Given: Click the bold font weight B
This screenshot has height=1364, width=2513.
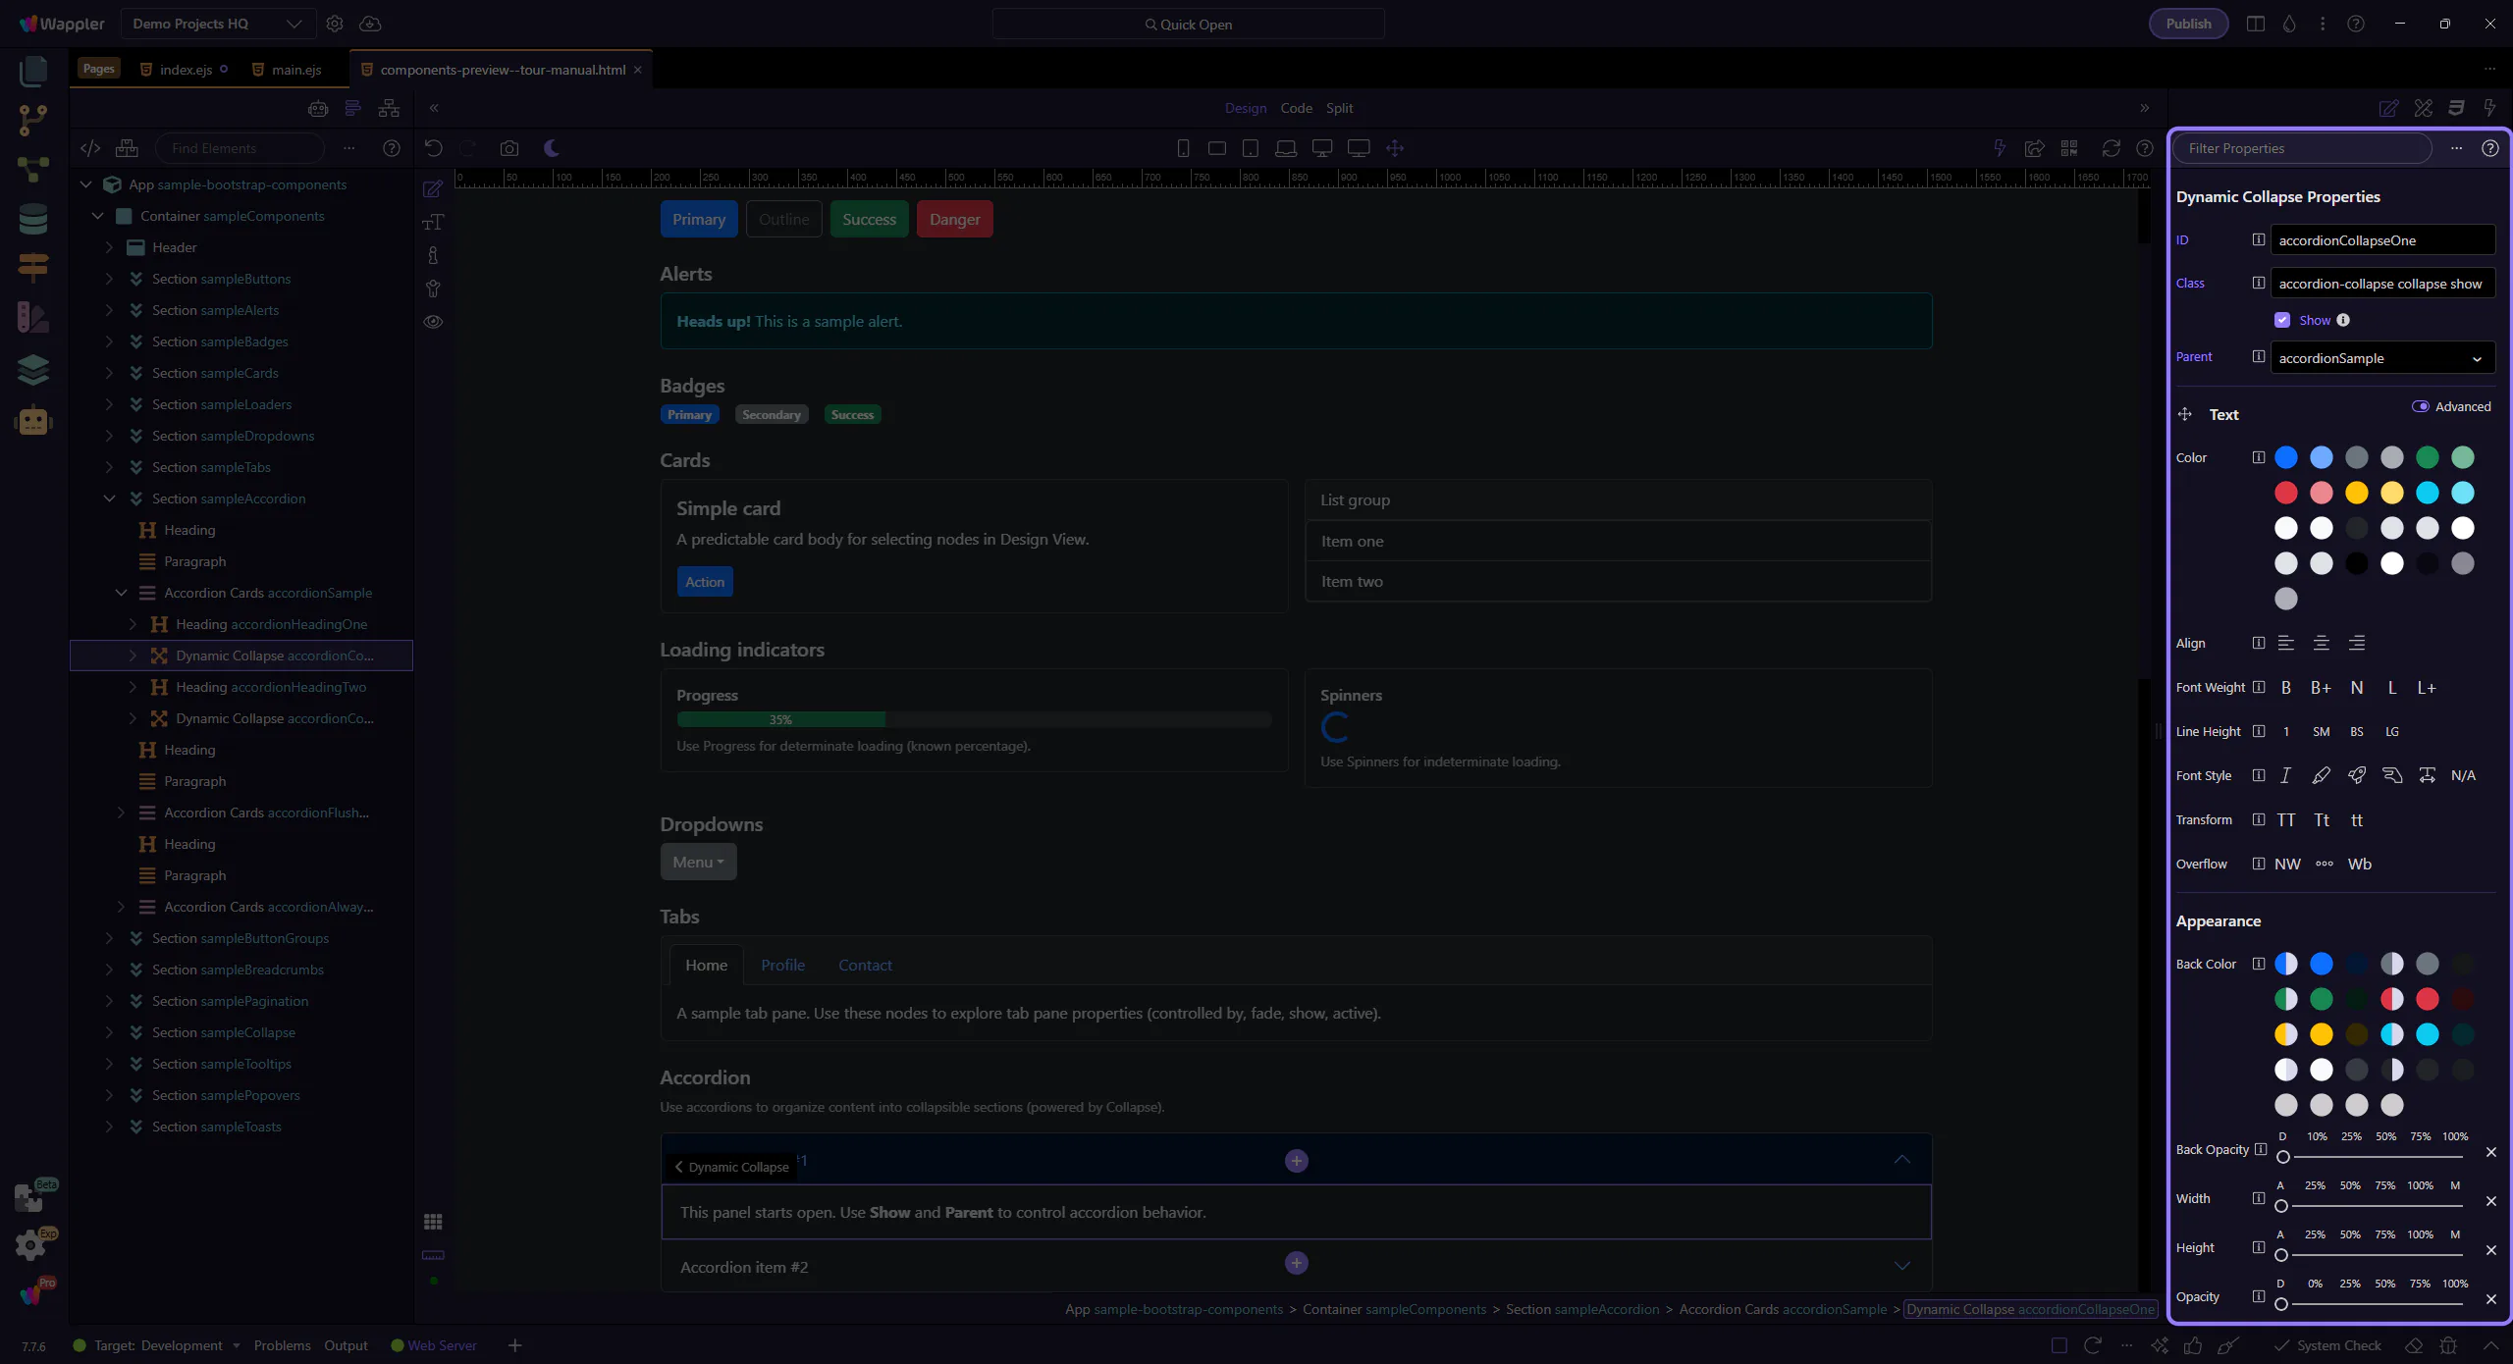Looking at the screenshot, I should (x=2286, y=688).
